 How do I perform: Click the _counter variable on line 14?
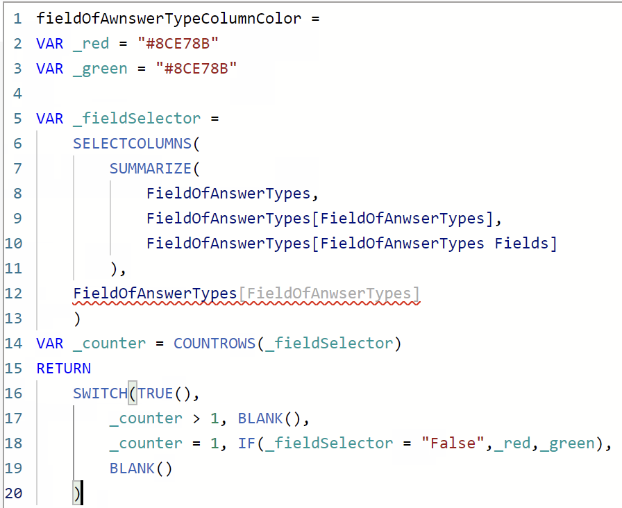[x=110, y=344]
